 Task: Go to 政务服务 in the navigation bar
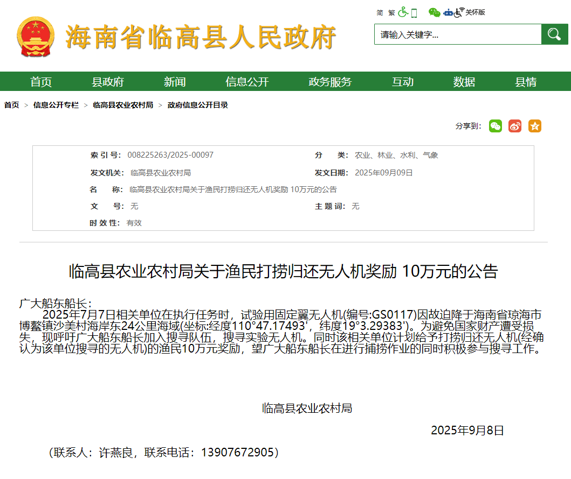tap(330, 82)
